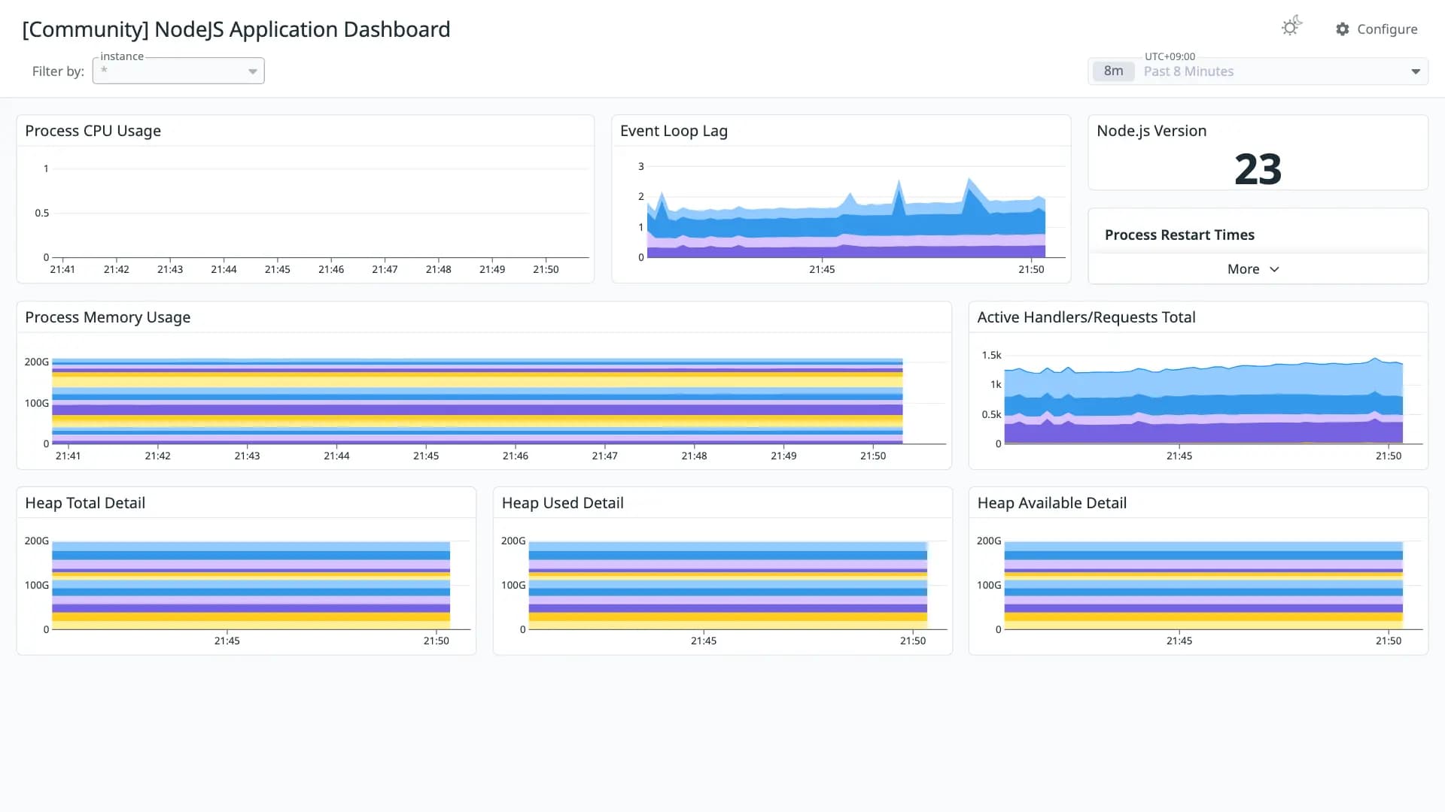Screen dimensions: 1445x812
Task: Click the Event Loop Lag title
Action: tap(674, 131)
